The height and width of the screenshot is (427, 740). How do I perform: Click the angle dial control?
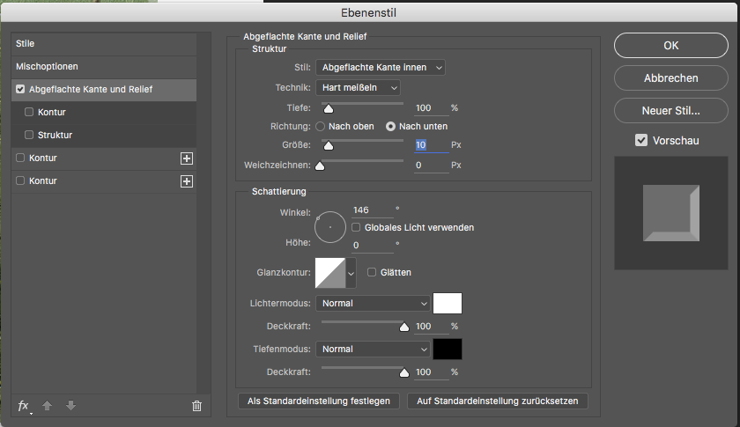(329, 227)
